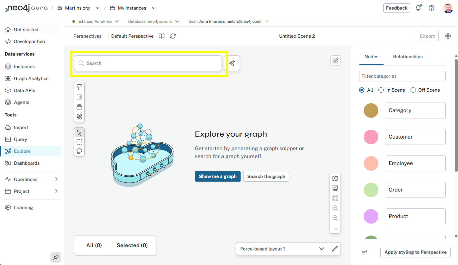Open the minimap icon
Screen dimensions: 458x265
pyautogui.click(x=335, y=178)
